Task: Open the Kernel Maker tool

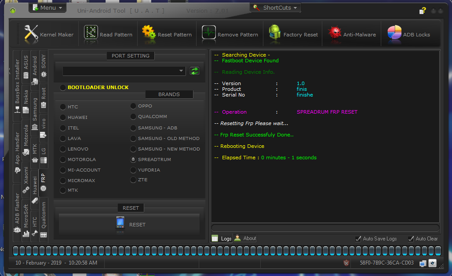Action: point(49,34)
